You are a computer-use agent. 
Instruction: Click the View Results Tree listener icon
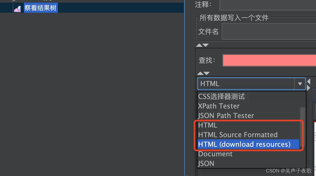[x=17, y=8]
